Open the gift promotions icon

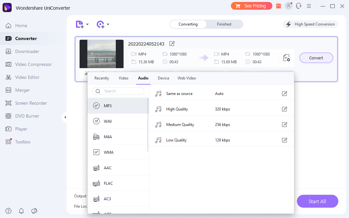coord(278,6)
